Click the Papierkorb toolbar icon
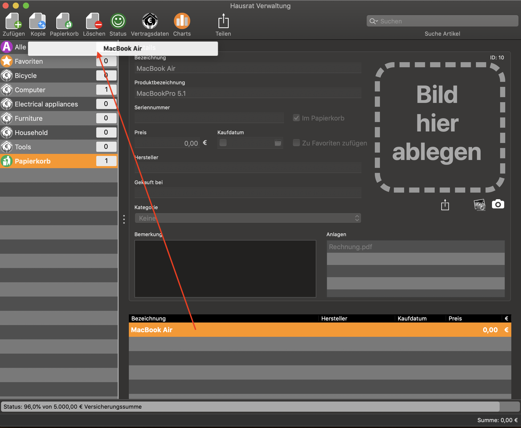 (x=64, y=21)
